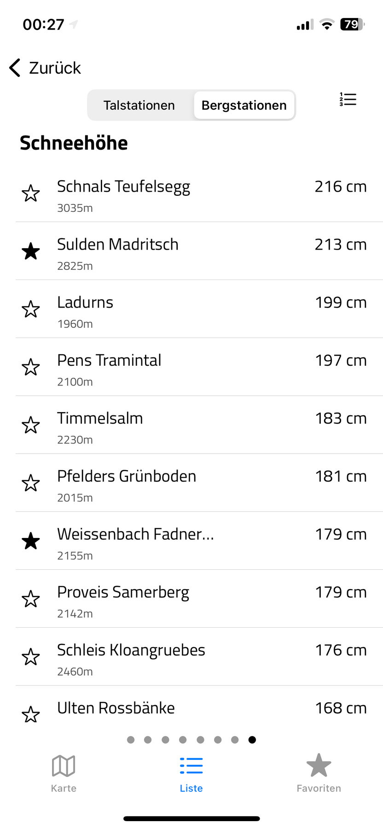Tap the back chevron arrow
This screenshot has height=829, width=383.
15,68
